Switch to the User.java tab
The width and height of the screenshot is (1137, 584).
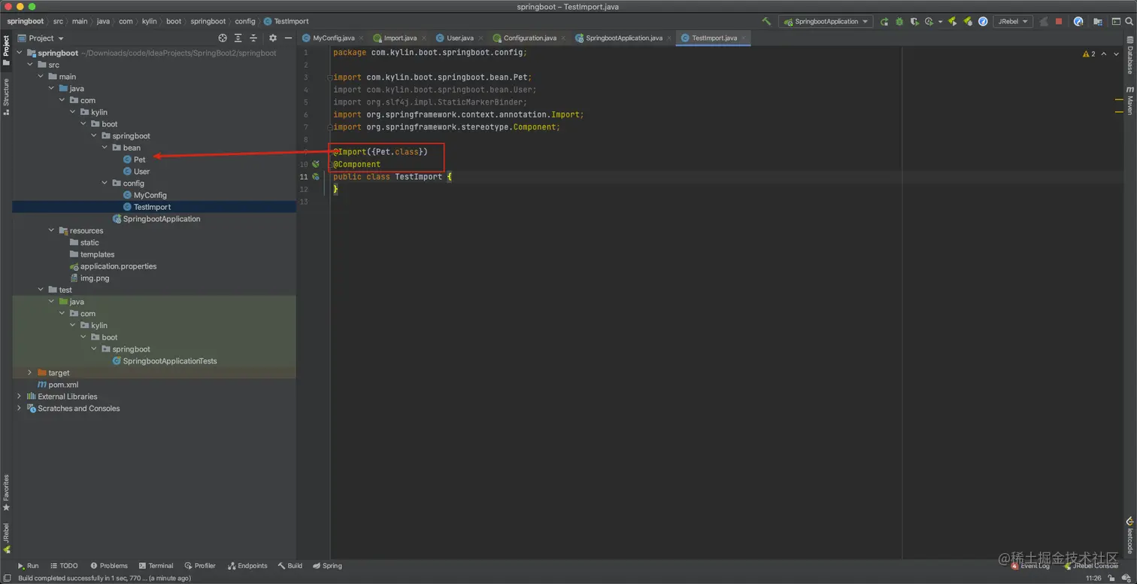click(459, 38)
